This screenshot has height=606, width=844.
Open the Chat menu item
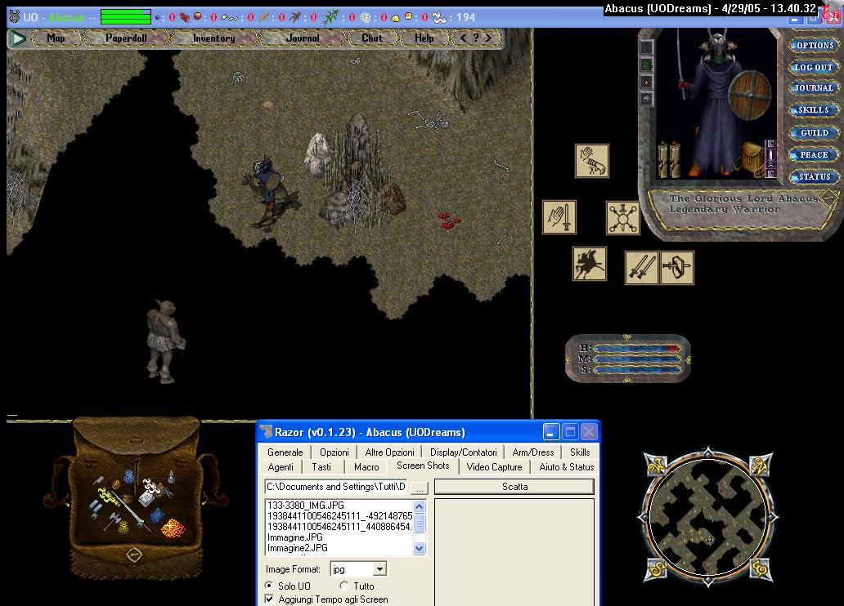[372, 38]
